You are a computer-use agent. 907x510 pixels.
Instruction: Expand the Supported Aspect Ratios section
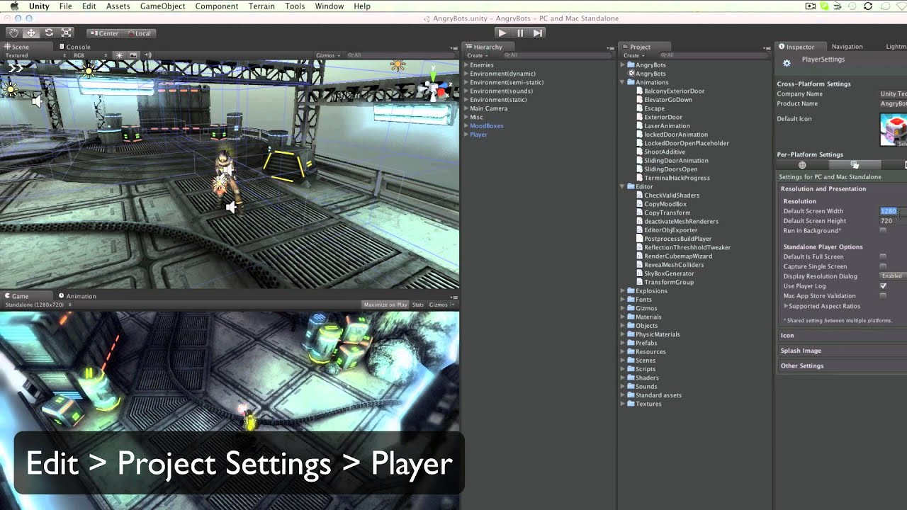[786, 306]
